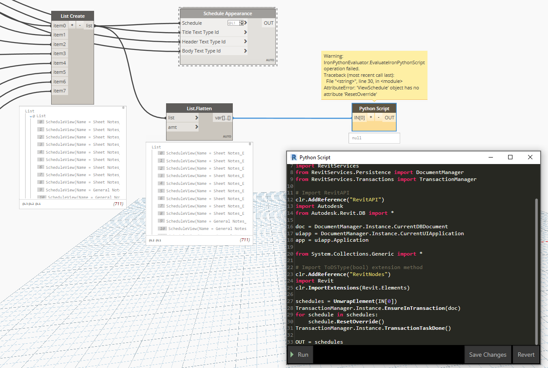Collapse the nested '0 List' in List Create preview

[31, 116]
